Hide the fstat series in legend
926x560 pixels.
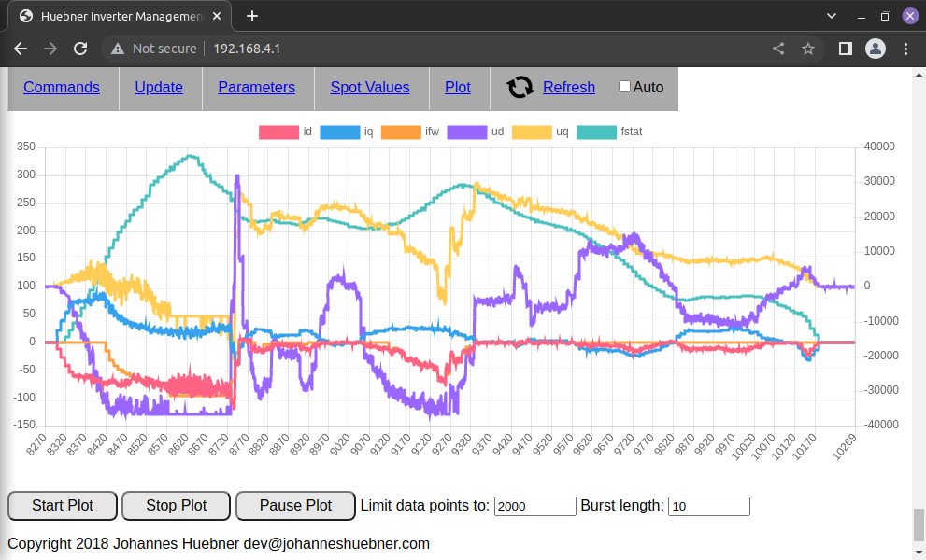tap(609, 132)
